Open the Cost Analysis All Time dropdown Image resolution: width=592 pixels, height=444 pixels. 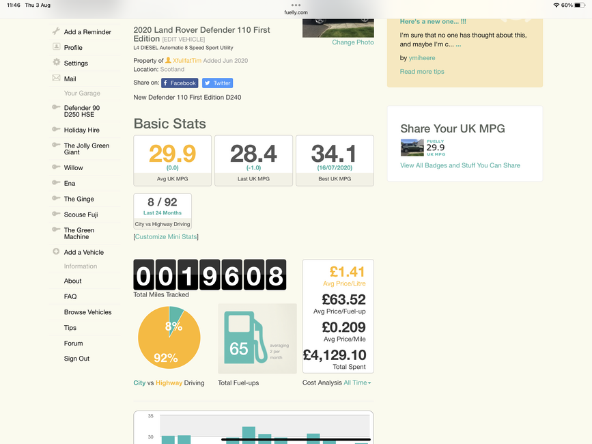click(358, 383)
